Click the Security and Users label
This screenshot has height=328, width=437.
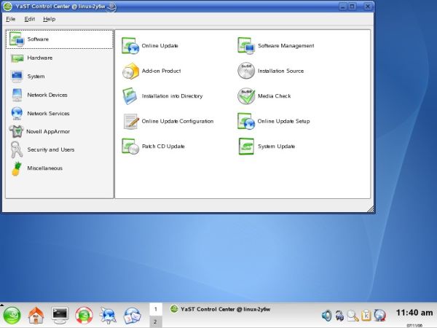click(x=51, y=149)
